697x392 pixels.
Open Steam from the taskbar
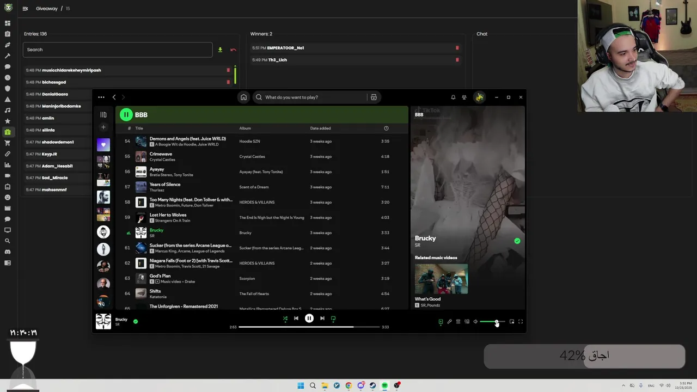[x=372, y=385]
